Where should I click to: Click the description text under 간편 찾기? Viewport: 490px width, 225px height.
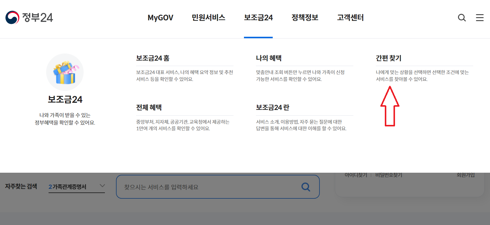[422, 76]
